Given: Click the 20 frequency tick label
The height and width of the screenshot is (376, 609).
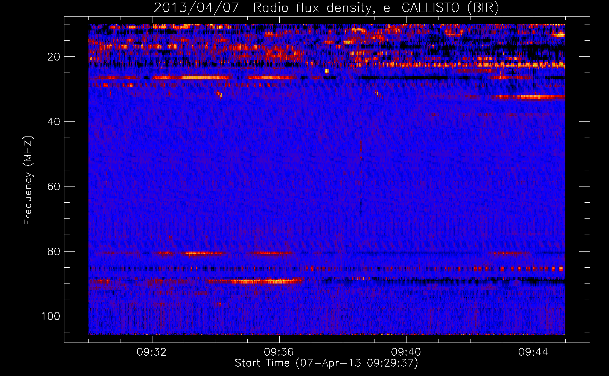Looking at the screenshot, I should pyautogui.click(x=54, y=57).
